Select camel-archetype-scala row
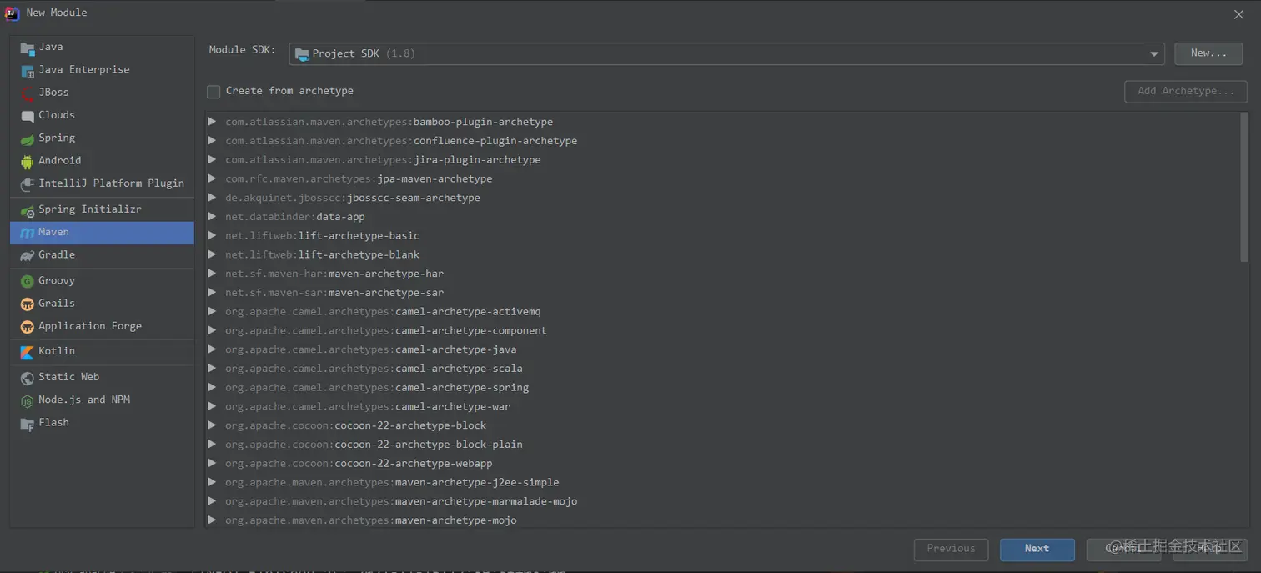The image size is (1261, 573). pyautogui.click(x=723, y=369)
